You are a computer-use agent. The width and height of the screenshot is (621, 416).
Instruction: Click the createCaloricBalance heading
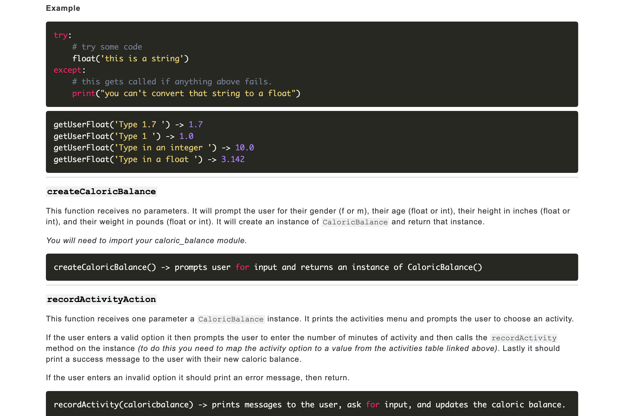pos(101,192)
